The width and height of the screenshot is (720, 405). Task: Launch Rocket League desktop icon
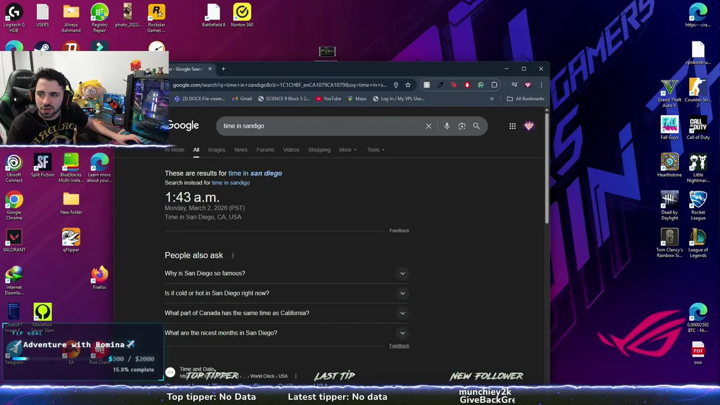698,206
